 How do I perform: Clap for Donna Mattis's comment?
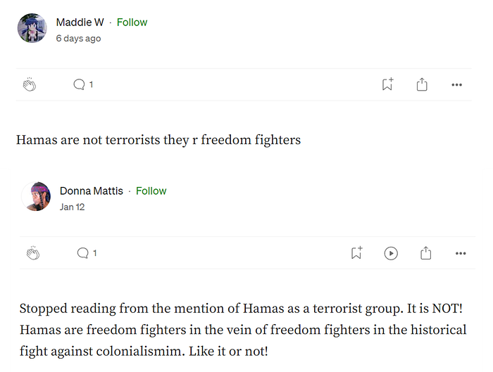tap(33, 253)
